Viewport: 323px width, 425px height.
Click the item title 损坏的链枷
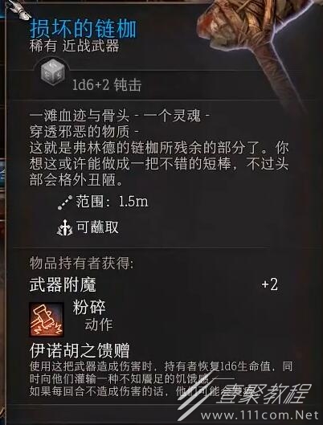pos(83,29)
